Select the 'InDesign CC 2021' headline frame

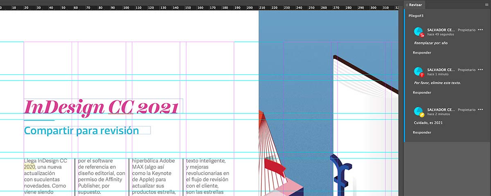[104, 107]
